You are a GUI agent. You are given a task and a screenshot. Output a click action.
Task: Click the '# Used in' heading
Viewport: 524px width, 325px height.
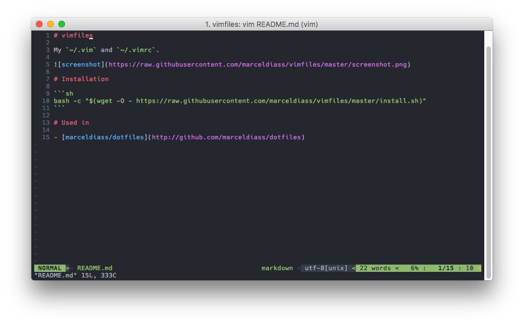[x=71, y=123]
